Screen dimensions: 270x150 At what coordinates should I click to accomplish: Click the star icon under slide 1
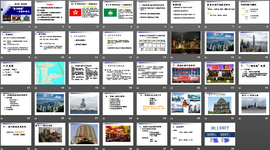pyautogui.click(x=2, y=27)
